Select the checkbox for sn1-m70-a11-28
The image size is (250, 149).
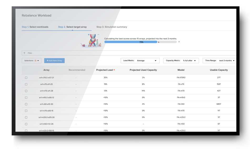(26, 91)
